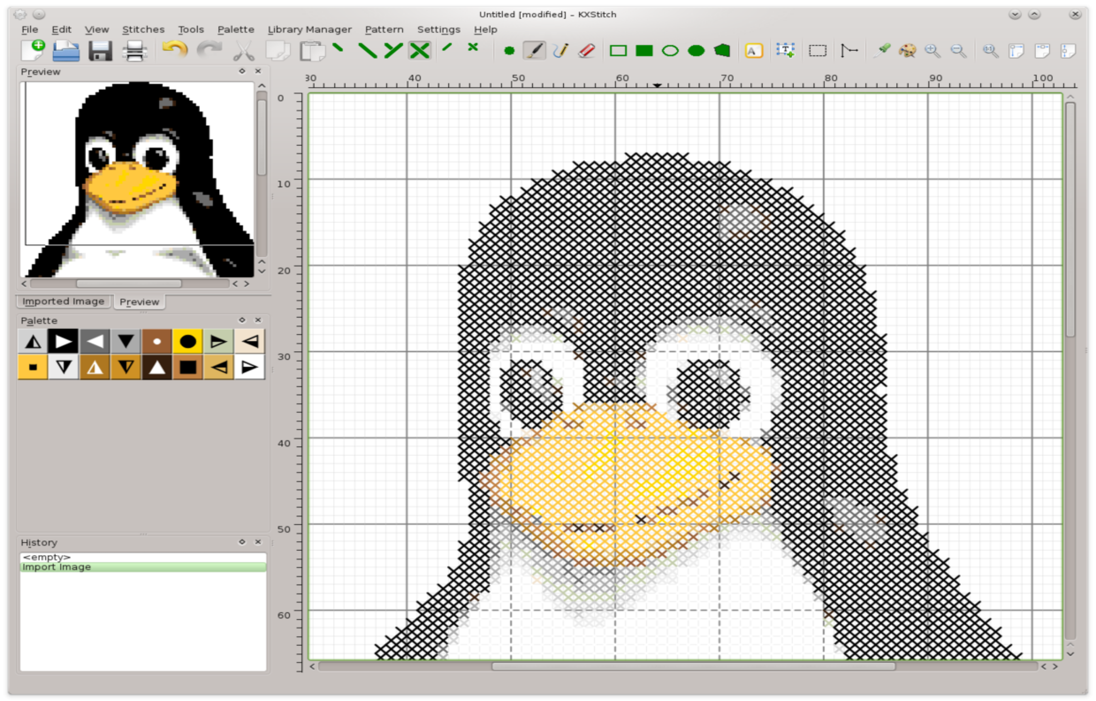The height and width of the screenshot is (701, 1096).
Task: Click the Zoom out magnifier
Action: [958, 50]
